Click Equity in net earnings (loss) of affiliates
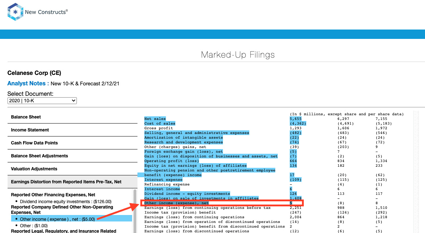This screenshot has height=233, width=425. tap(196, 166)
